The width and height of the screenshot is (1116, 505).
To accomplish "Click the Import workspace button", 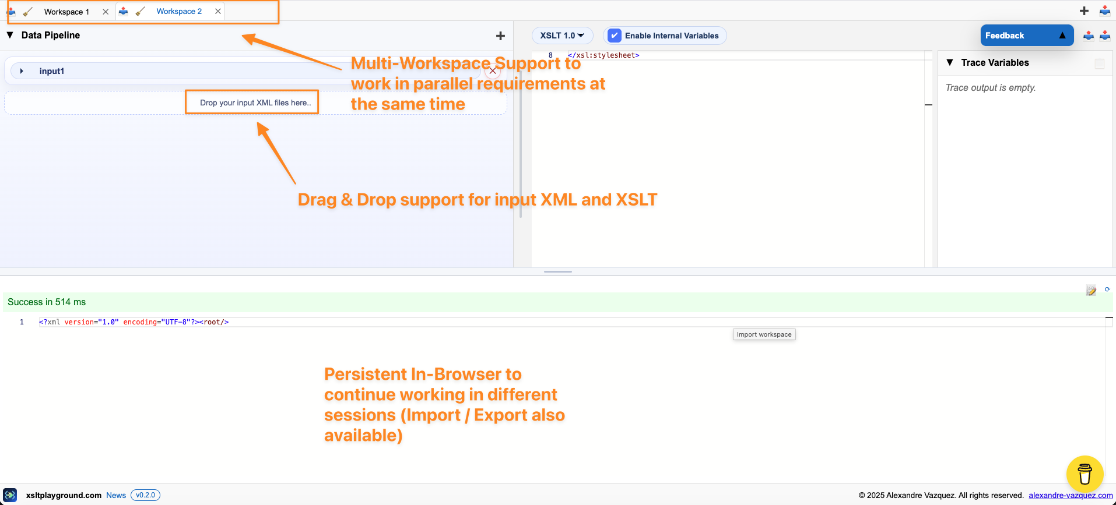I will click(x=764, y=334).
